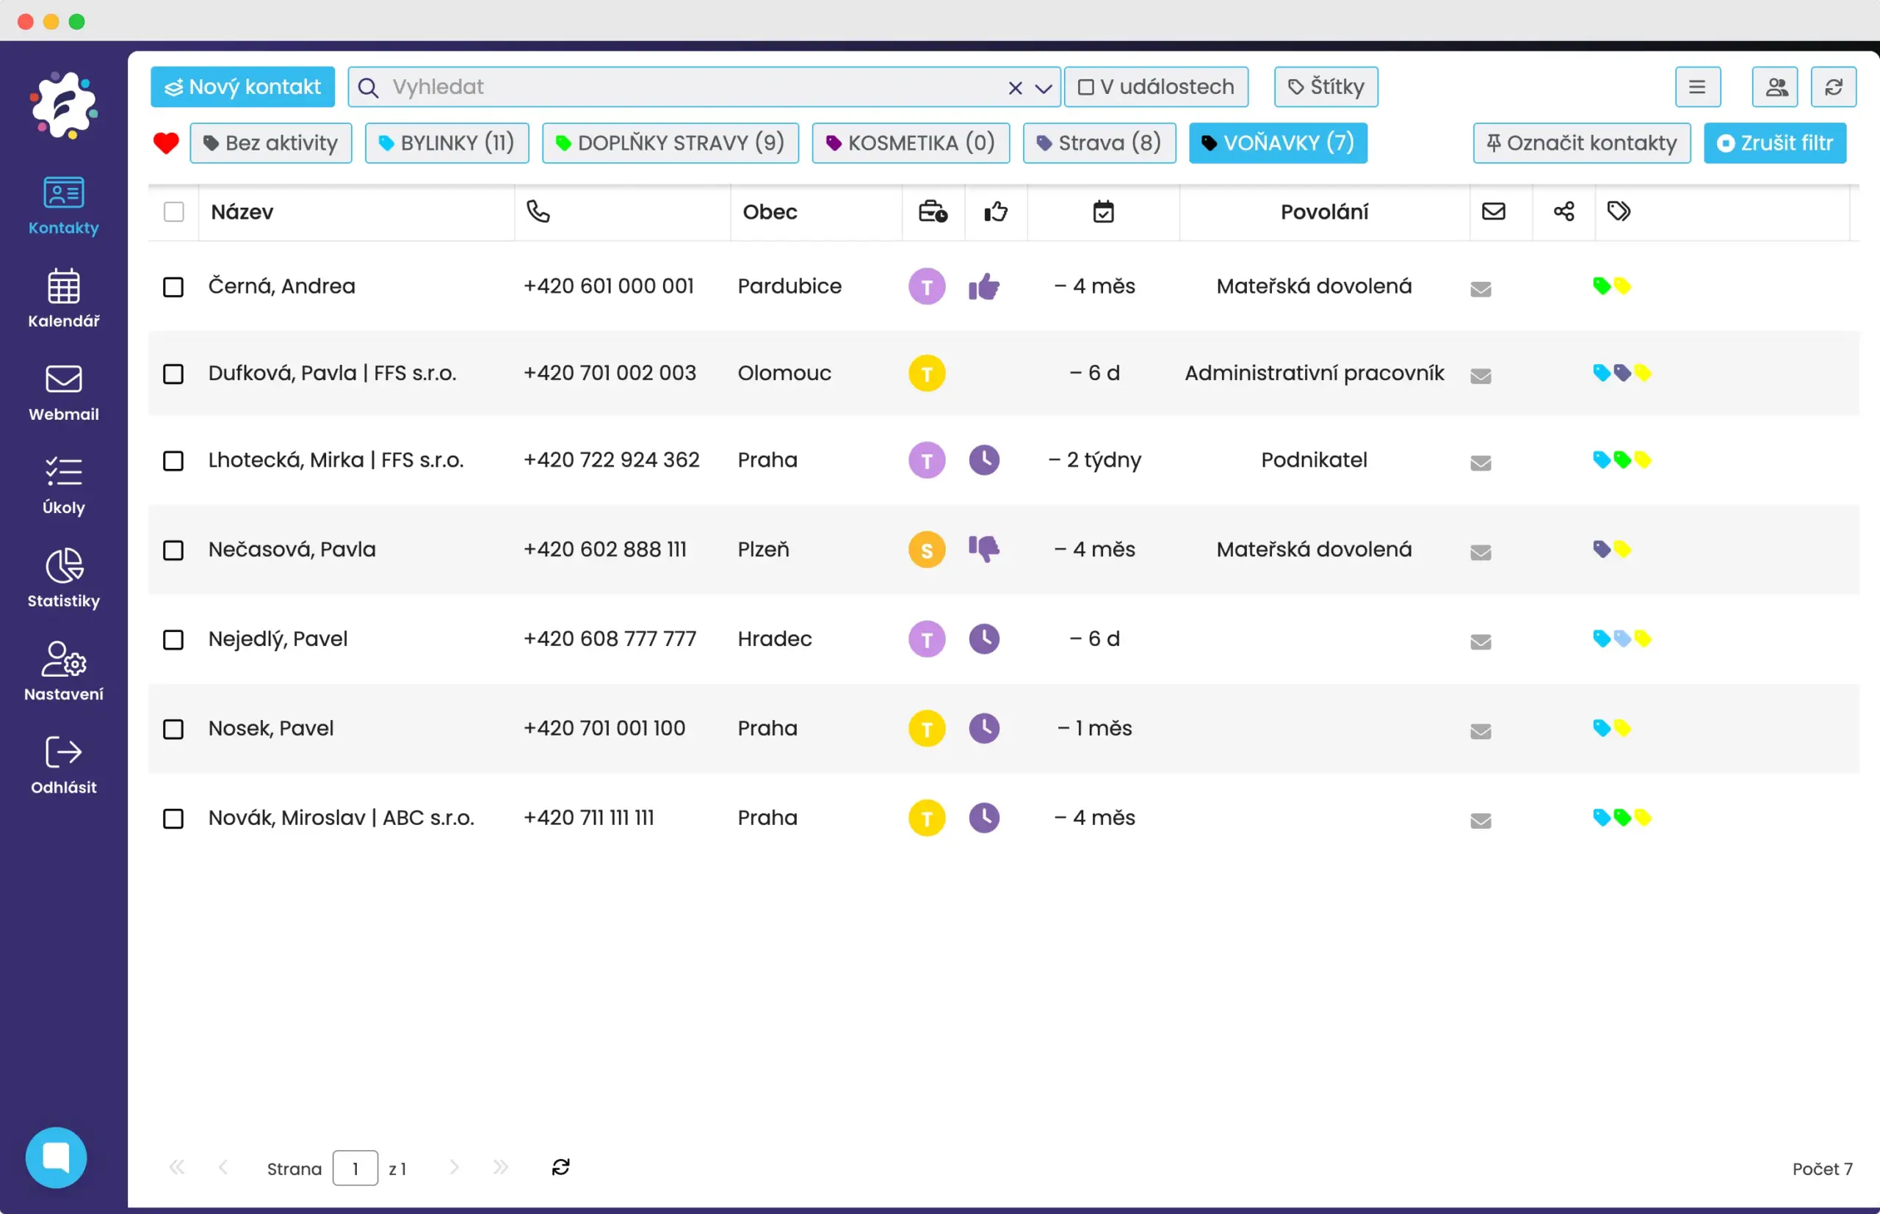Go to Úkoly tasks section
The image size is (1880, 1214).
tap(63, 484)
